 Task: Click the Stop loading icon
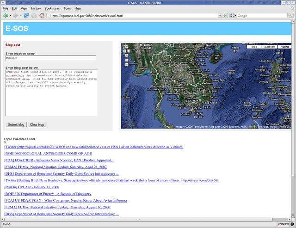(34, 16)
